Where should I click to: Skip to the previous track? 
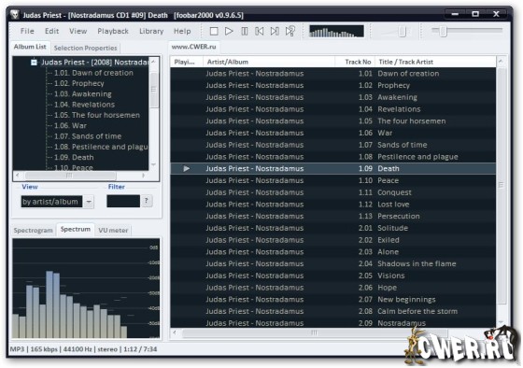(260, 32)
